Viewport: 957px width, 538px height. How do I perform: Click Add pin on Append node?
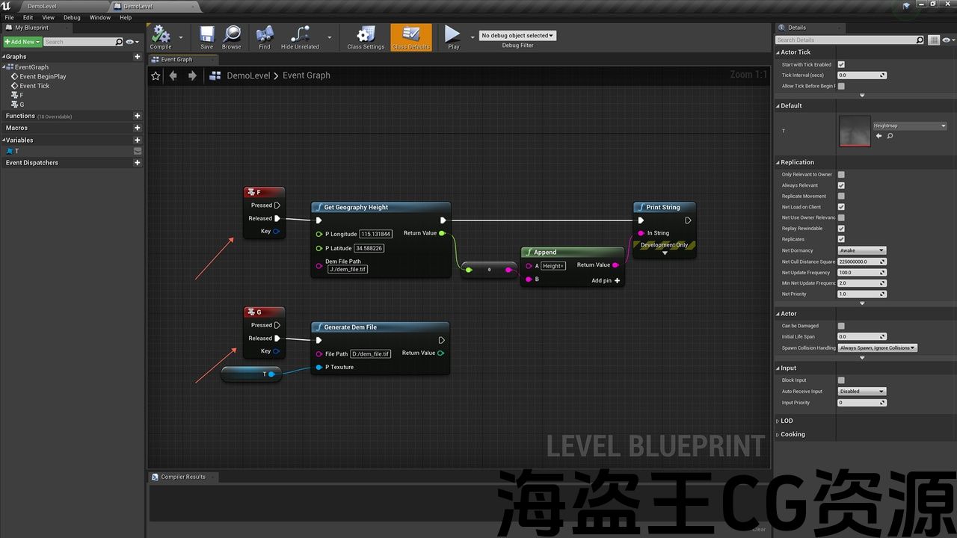tap(606, 280)
